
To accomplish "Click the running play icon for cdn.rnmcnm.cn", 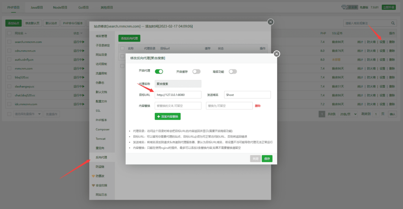I will [x=83, y=51].
